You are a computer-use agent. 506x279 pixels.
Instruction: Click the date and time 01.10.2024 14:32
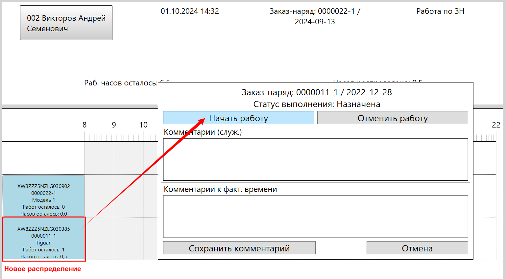[190, 12]
